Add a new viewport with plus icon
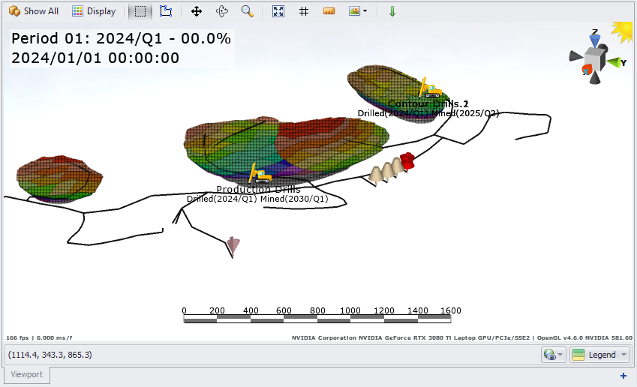The width and height of the screenshot is (637, 387). pos(623,375)
